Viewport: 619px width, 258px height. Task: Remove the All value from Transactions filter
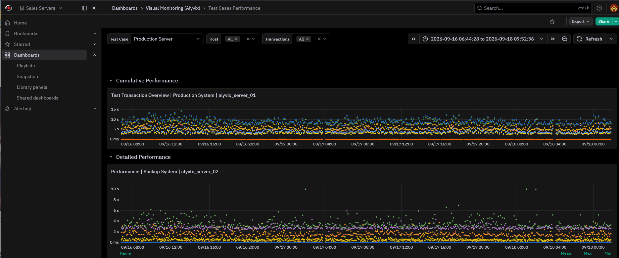(307, 39)
